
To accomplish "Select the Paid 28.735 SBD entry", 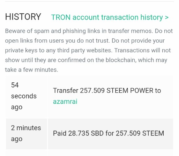I will 109,133.
